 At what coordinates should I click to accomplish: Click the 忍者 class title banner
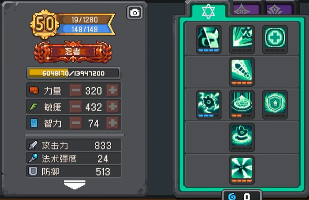point(73,52)
